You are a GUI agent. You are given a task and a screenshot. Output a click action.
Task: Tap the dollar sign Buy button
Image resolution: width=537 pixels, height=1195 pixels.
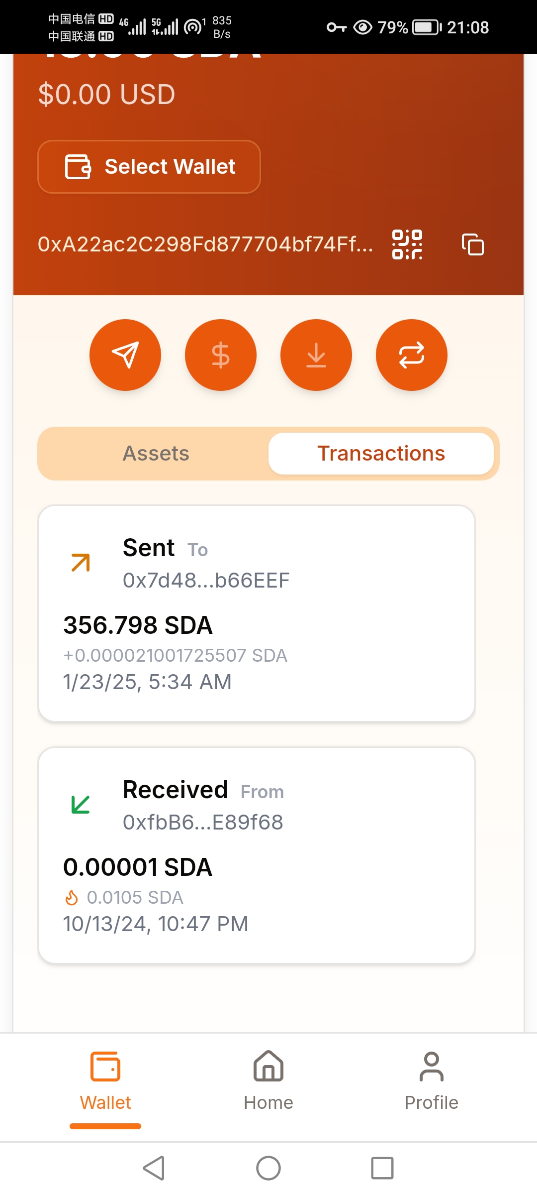(x=221, y=355)
